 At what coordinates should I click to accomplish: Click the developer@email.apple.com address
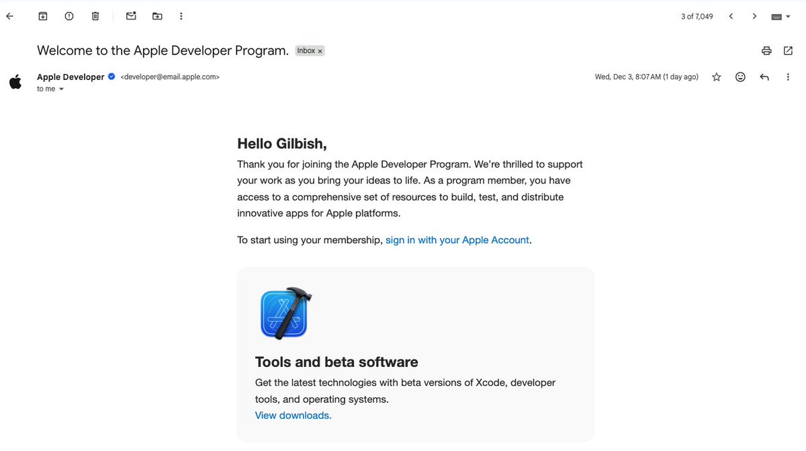tap(170, 77)
